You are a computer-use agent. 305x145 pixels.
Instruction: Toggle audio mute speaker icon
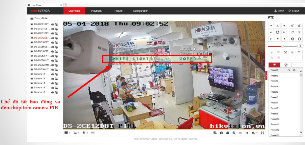(253, 133)
